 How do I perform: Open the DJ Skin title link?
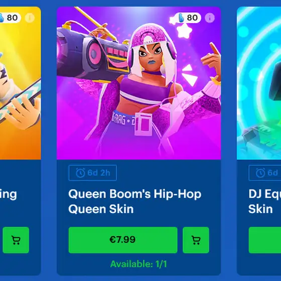click(x=265, y=201)
